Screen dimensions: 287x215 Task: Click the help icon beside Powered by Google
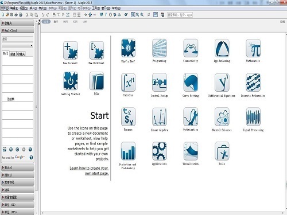click(x=31, y=158)
